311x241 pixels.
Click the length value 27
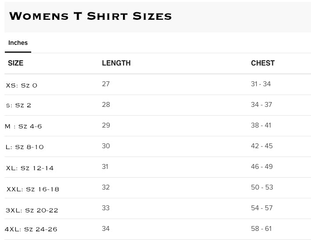pyautogui.click(x=106, y=84)
